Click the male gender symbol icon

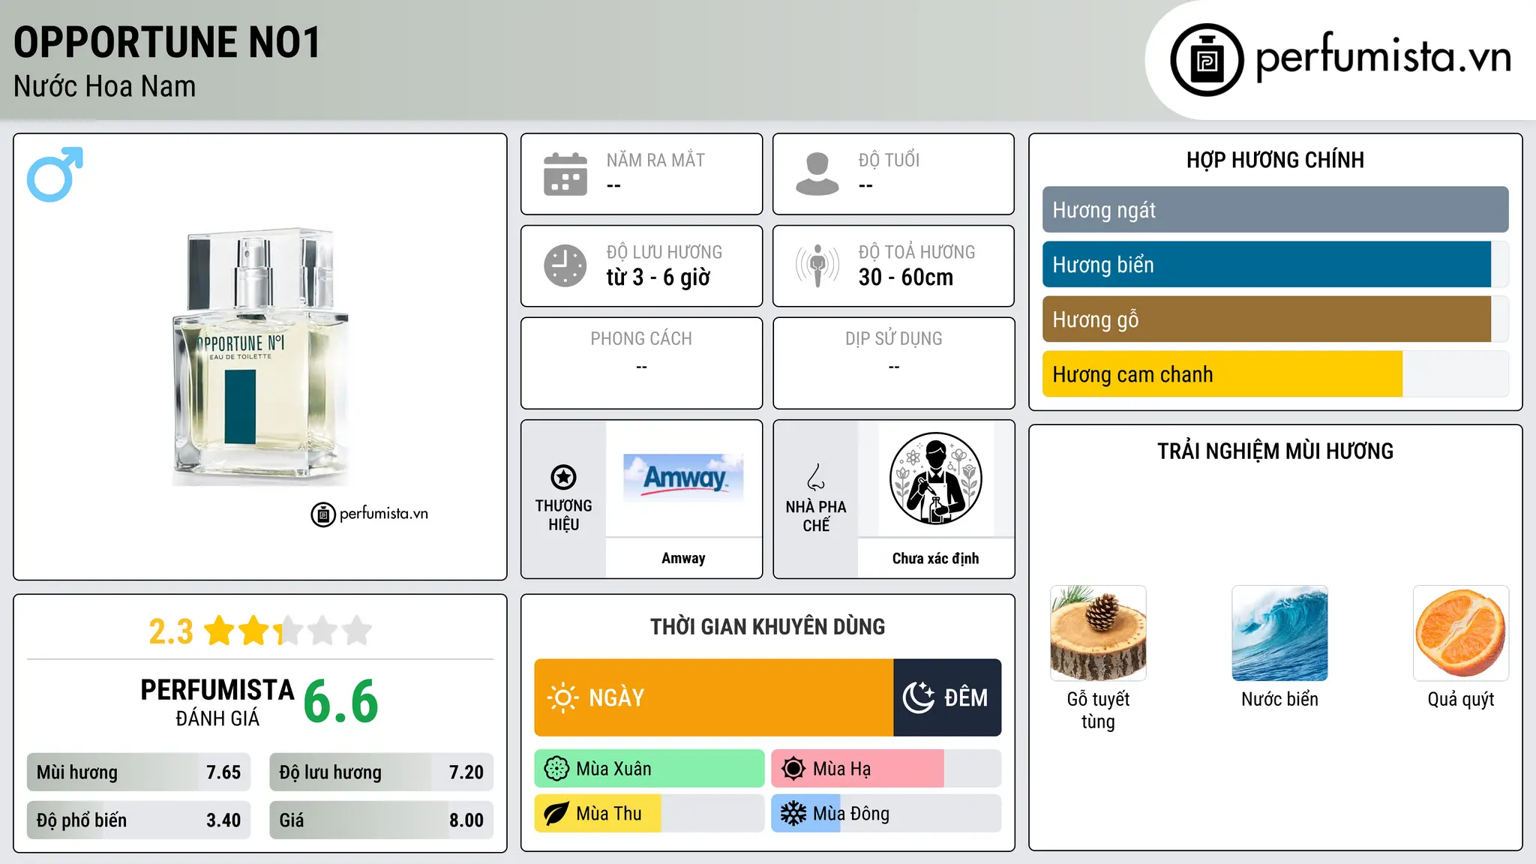(55, 174)
